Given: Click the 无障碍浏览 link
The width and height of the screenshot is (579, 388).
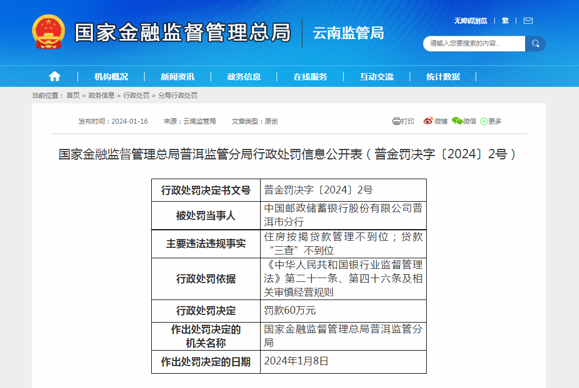Looking at the screenshot, I should (471, 21).
